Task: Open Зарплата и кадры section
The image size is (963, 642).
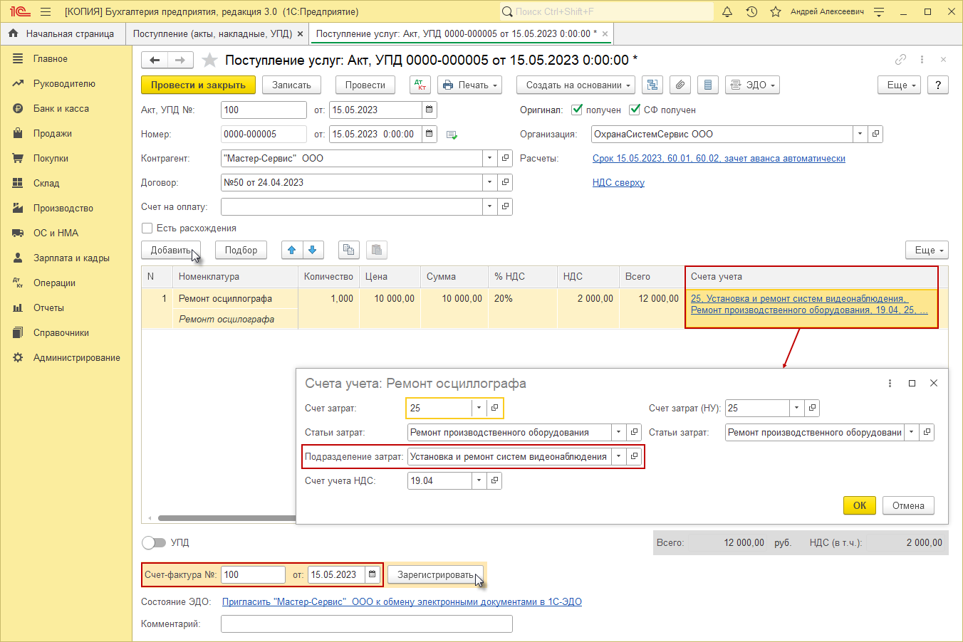Action: click(x=71, y=258)
